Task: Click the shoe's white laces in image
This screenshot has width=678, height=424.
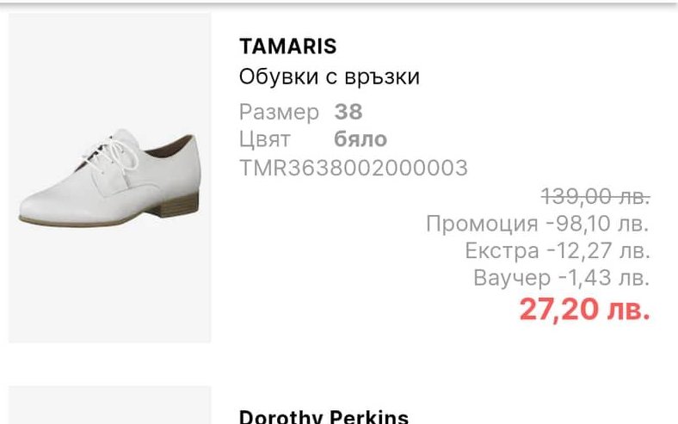Action: pos(114,153)
